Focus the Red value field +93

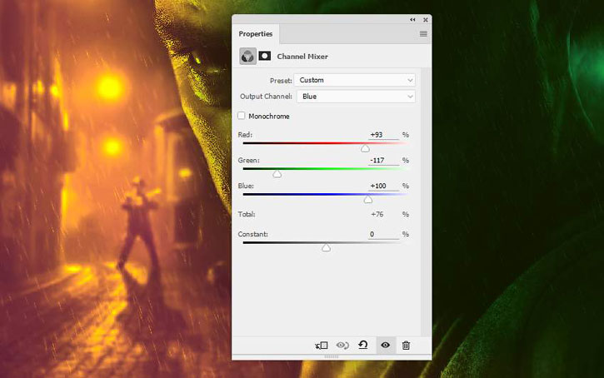384,135
